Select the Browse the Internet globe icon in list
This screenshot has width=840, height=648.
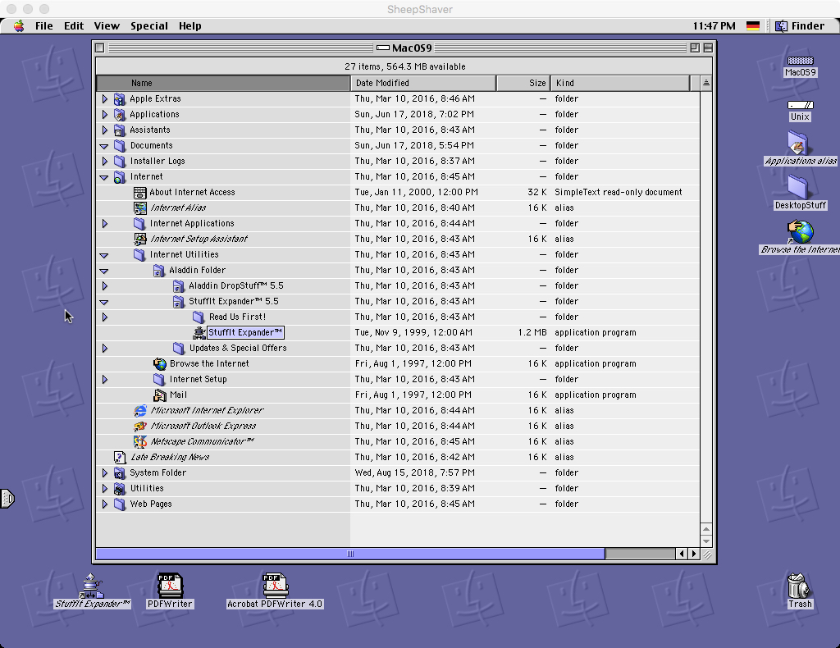tap(159, 363)
